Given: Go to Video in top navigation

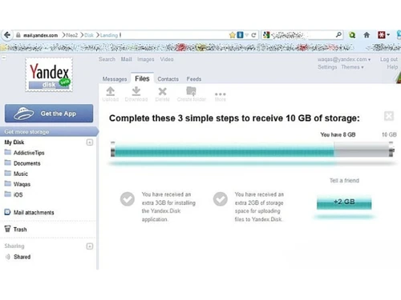Looking at the screenshot, I should 167,59.
